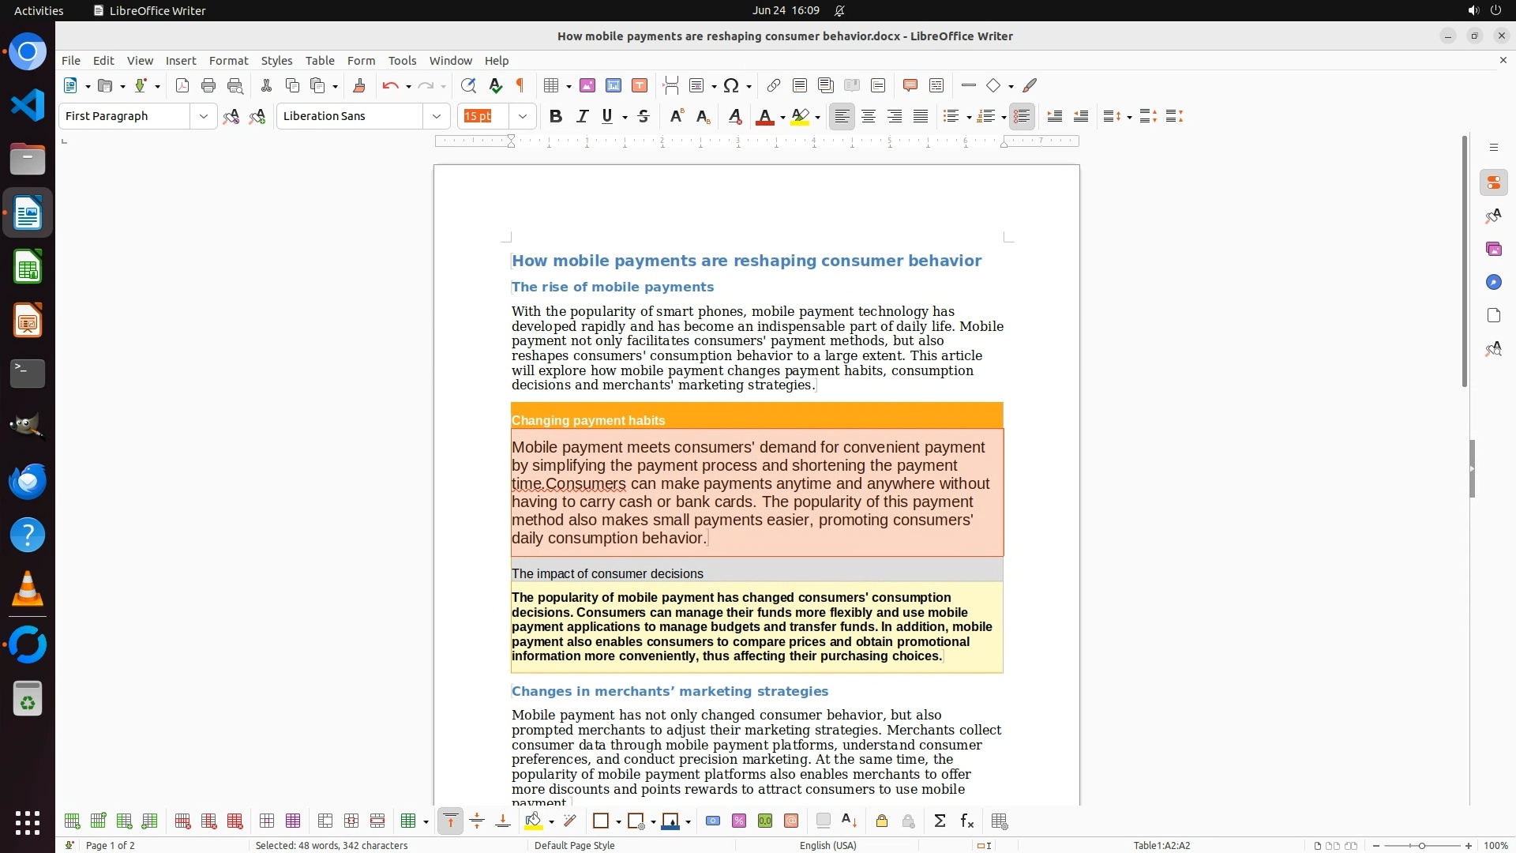
Task: Click the Default Page Style status field
Action: pos(574,845)
